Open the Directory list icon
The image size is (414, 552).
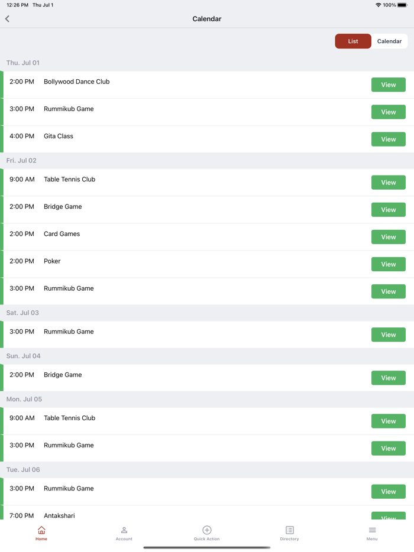click(x=289, y=531)
